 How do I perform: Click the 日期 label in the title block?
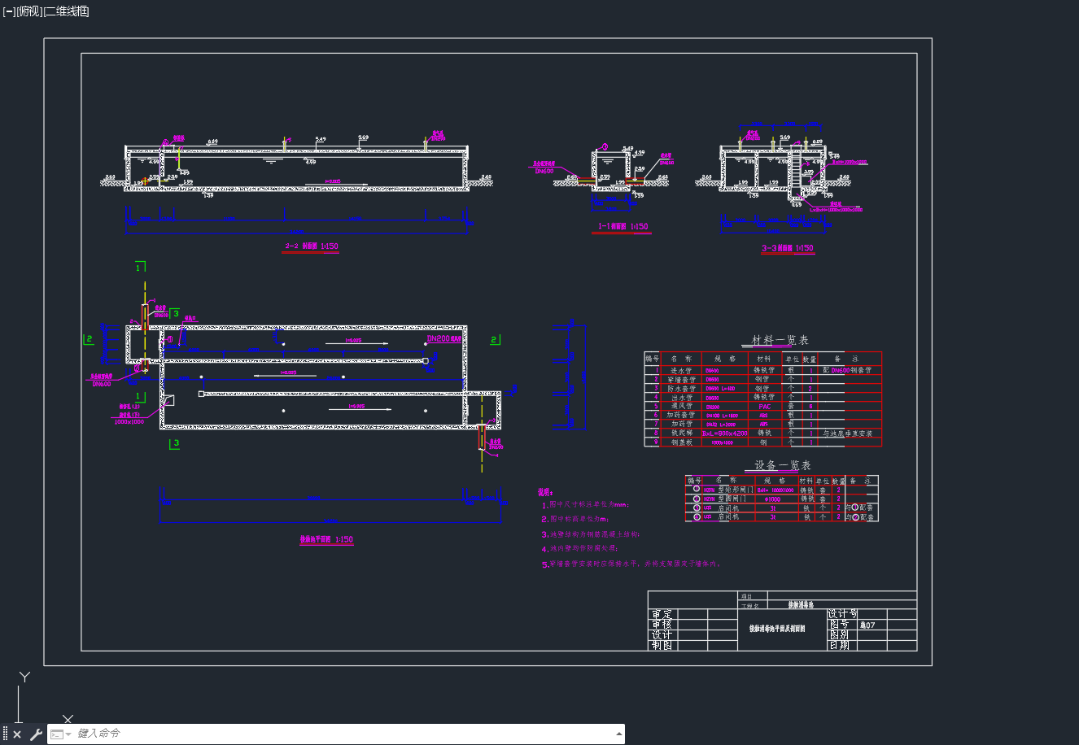tap(839, 645)
